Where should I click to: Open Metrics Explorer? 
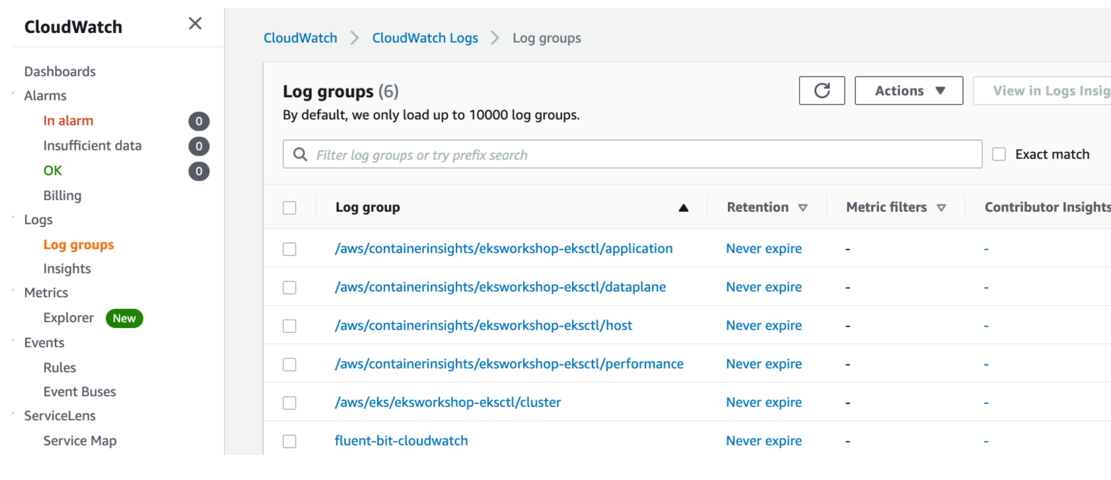point(69,318)
